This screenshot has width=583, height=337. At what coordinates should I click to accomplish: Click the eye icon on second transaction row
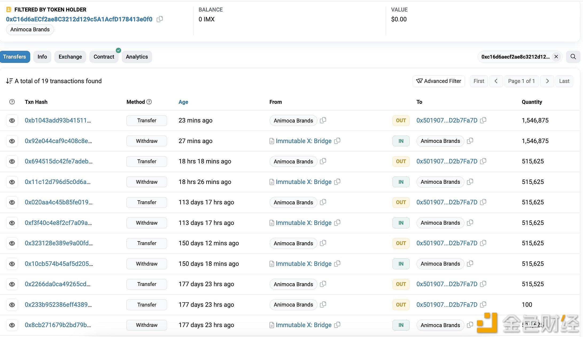12,141
